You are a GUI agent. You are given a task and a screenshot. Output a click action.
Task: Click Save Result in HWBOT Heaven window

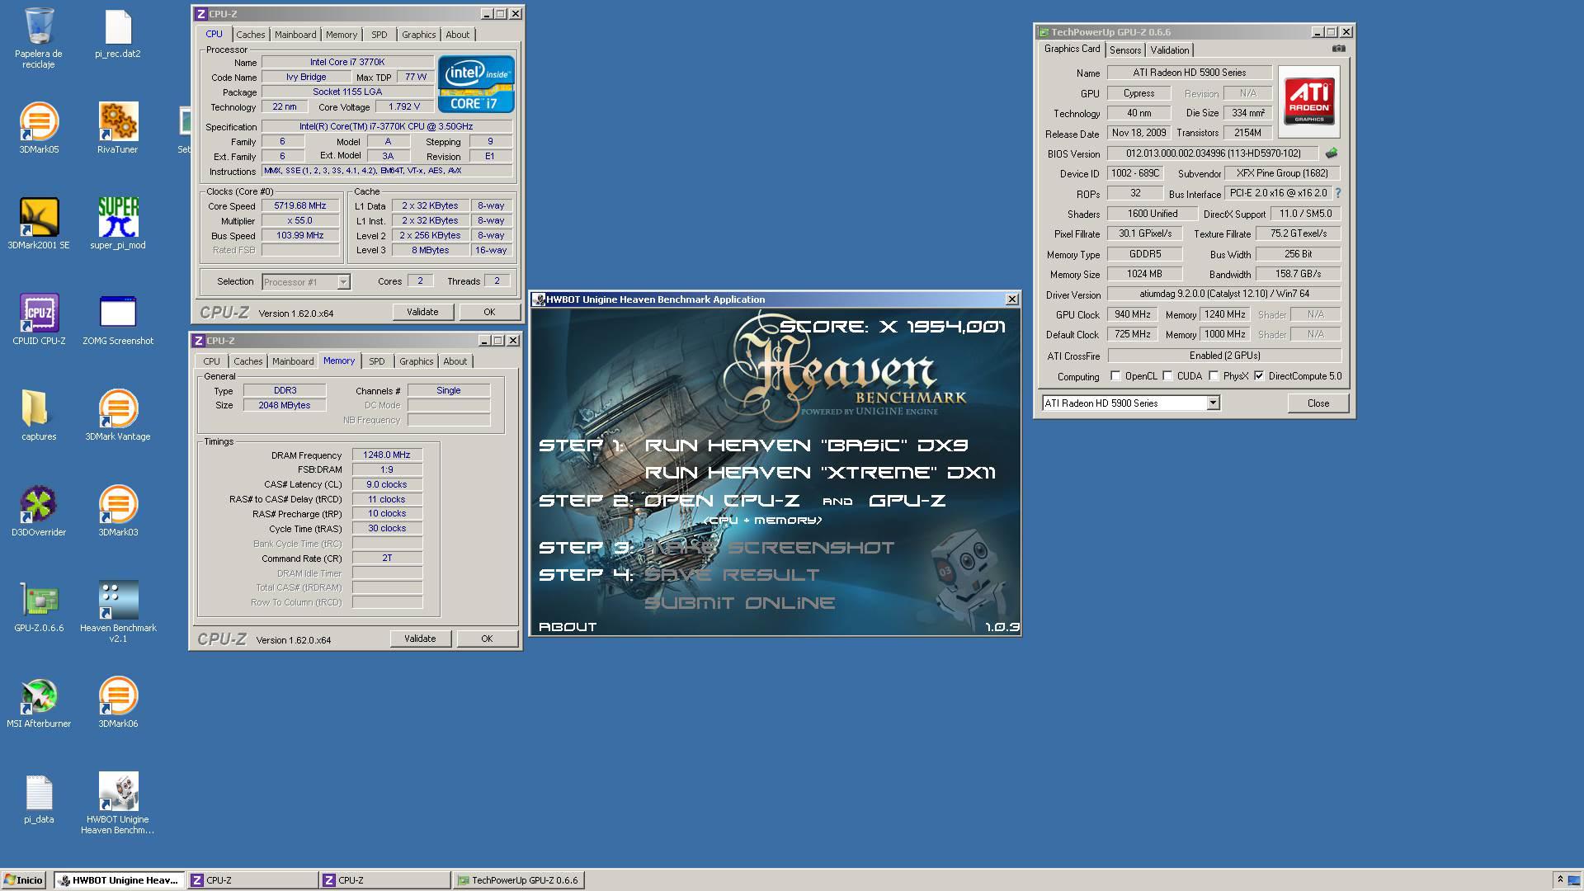click(x=732, y=575)
